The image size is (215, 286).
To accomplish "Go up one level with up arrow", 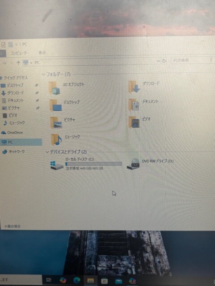I will coord(18,63).
